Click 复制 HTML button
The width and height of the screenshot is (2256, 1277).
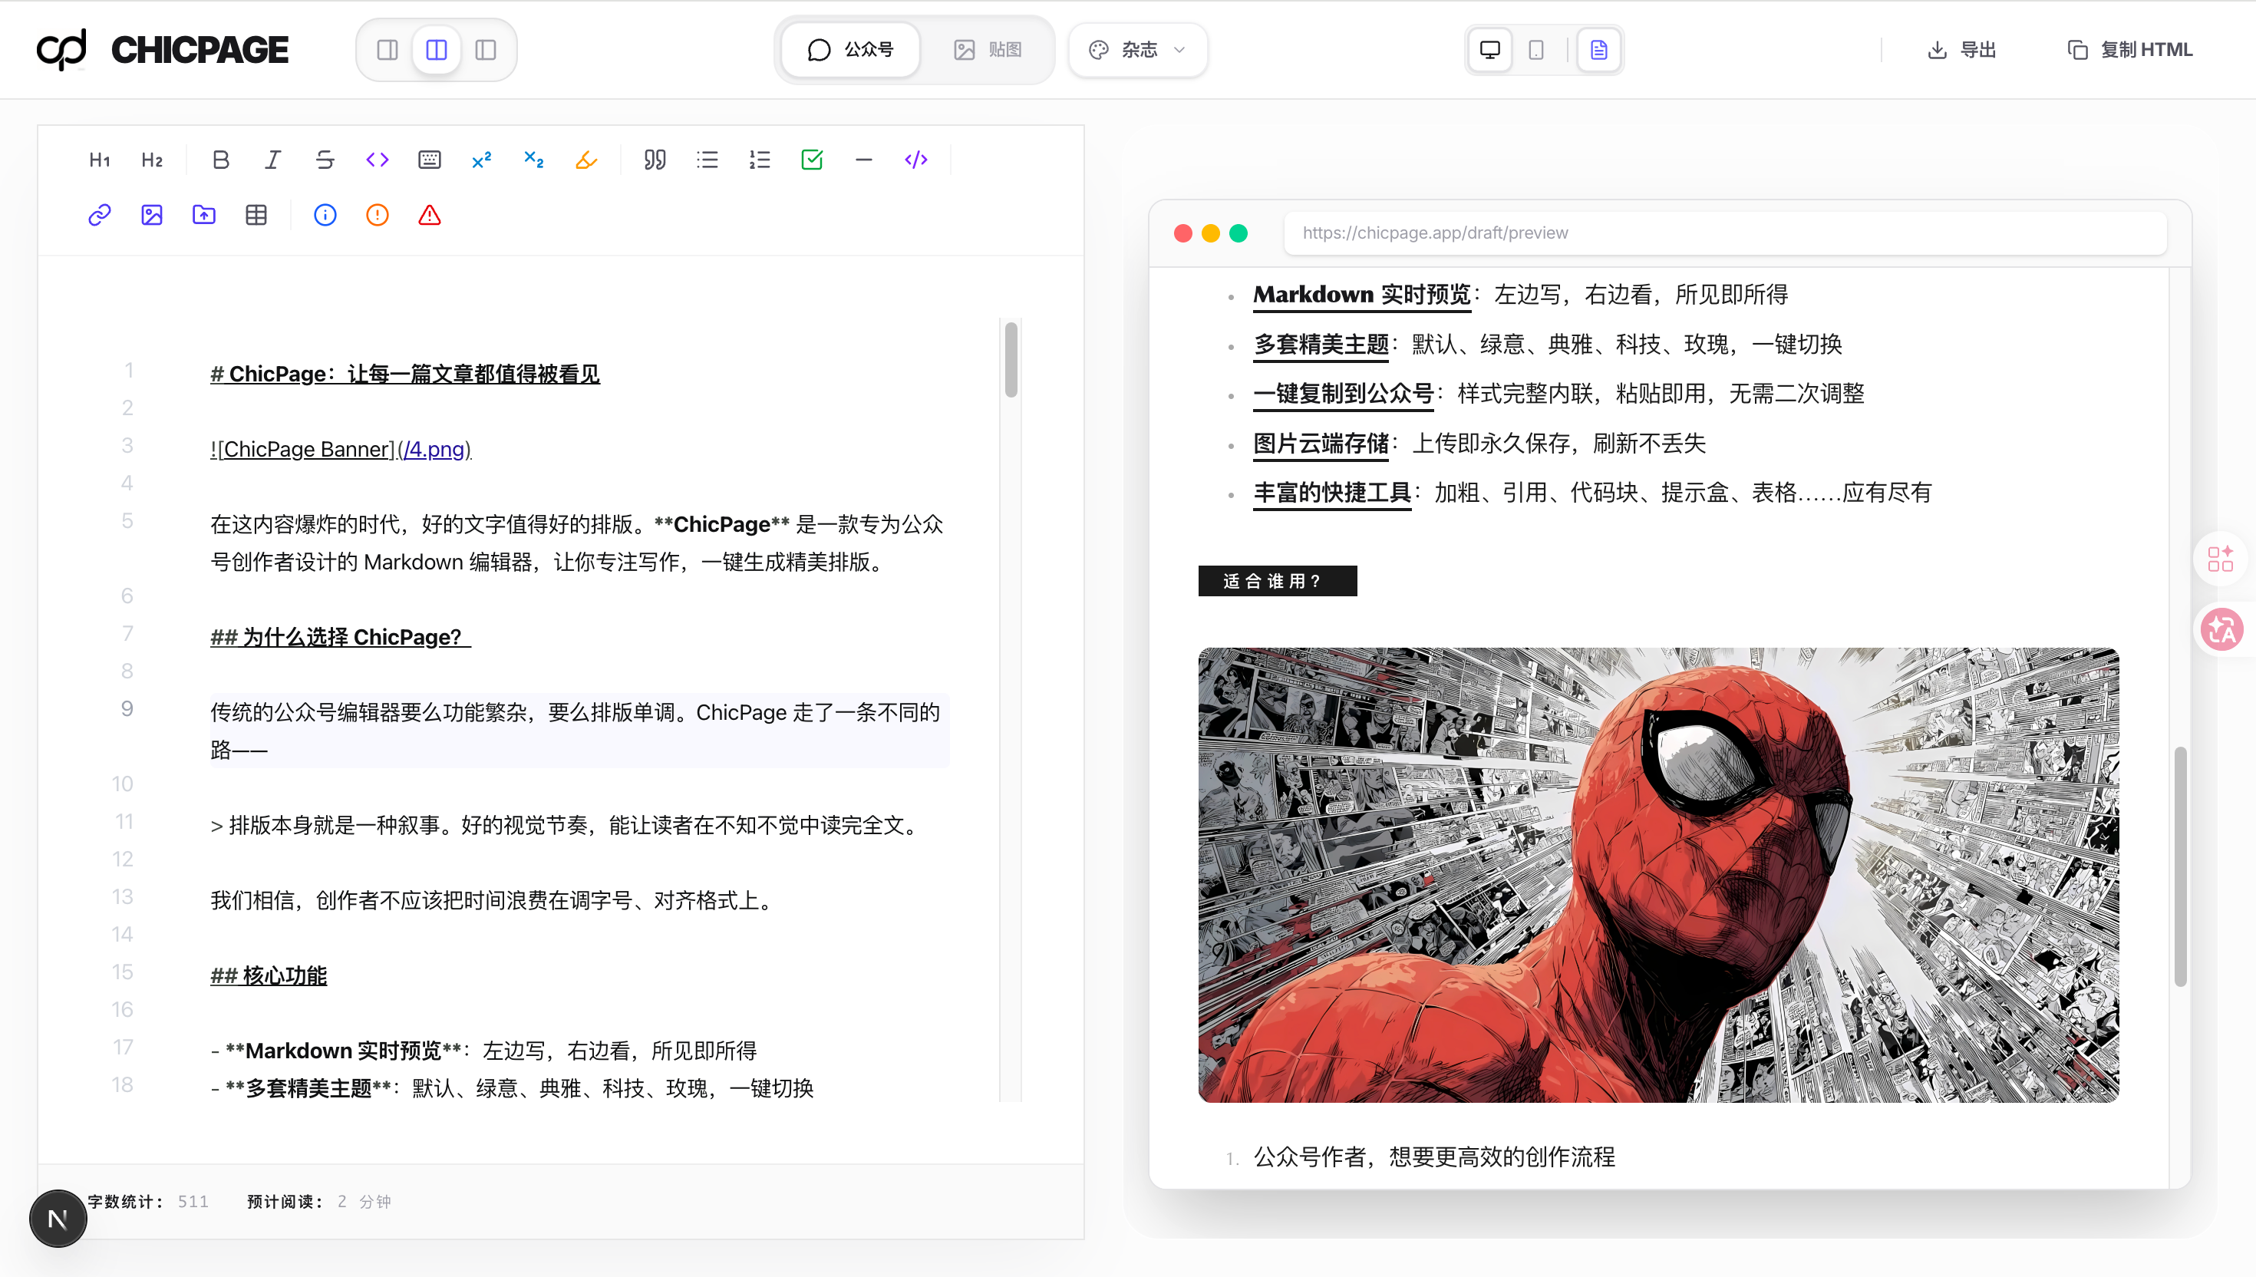point(2129,50)
